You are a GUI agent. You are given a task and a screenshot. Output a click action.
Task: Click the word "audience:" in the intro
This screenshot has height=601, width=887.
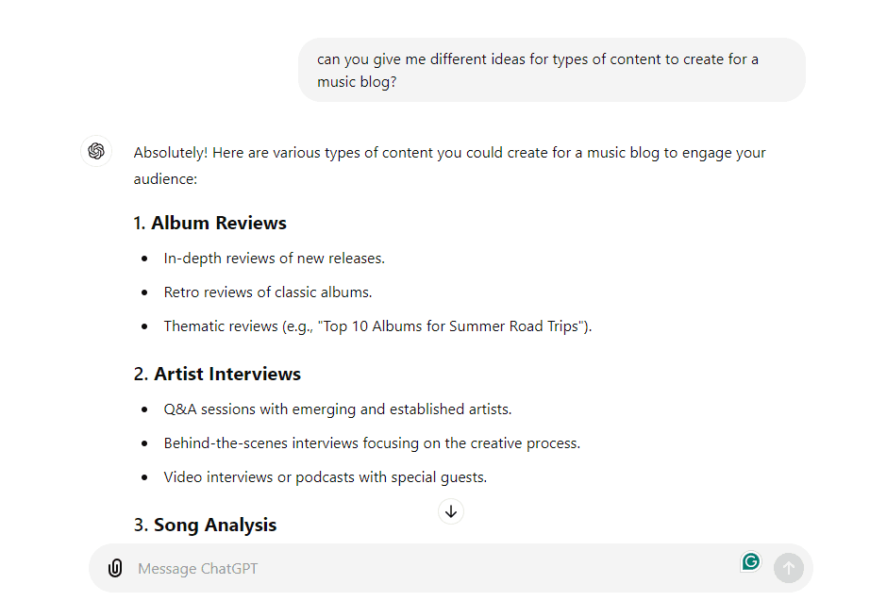click(x=165, y=178)
